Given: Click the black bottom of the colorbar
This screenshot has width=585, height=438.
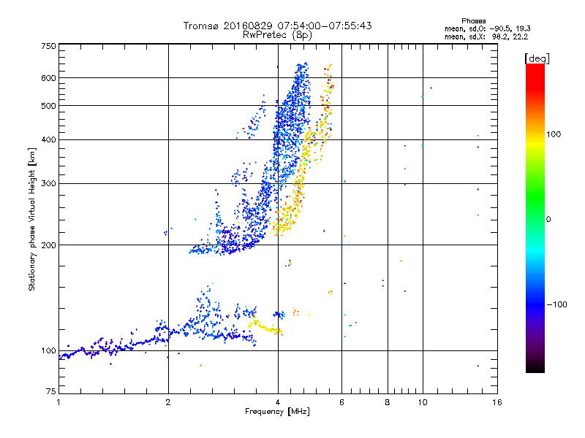Looking at the screenshot, I should pos(535,367).
